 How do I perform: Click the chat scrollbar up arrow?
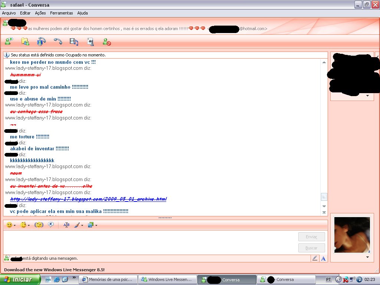[324, 62]
